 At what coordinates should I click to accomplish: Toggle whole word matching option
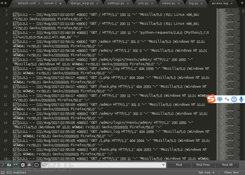click(x=16, y=165)
